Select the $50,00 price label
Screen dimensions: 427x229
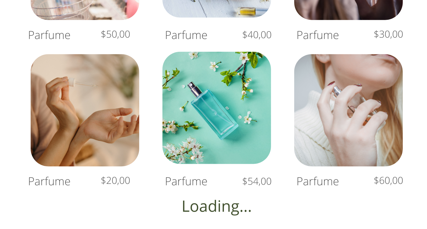click(x=115, y=34)
